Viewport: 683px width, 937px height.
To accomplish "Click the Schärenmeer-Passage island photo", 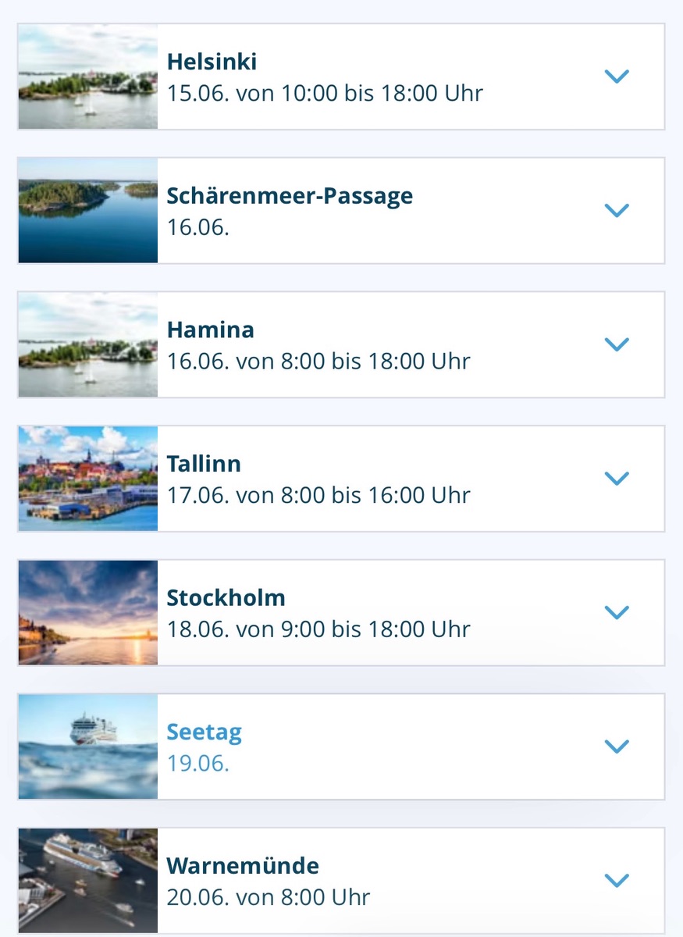I will point(88,211).
